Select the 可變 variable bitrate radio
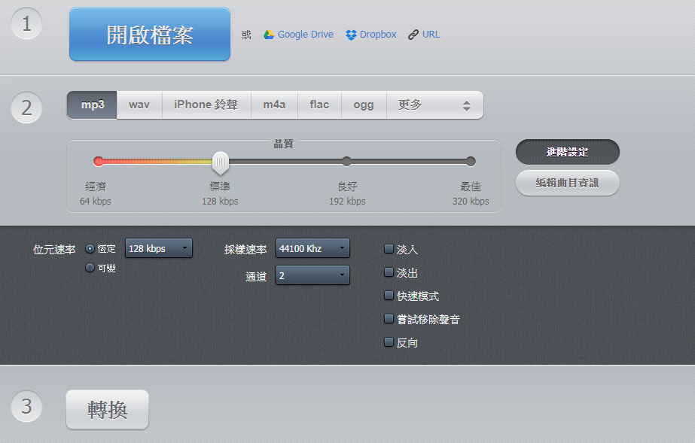 click(x=90, y=268)
